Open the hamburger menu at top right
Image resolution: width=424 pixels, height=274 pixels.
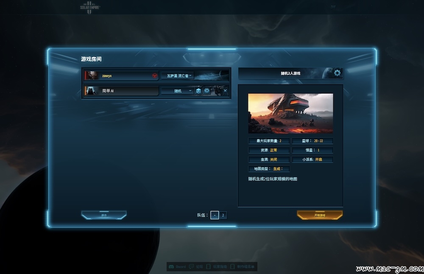(x=333, y=7)
